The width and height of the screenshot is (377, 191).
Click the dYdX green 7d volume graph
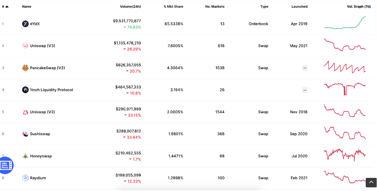coord(345,23)
